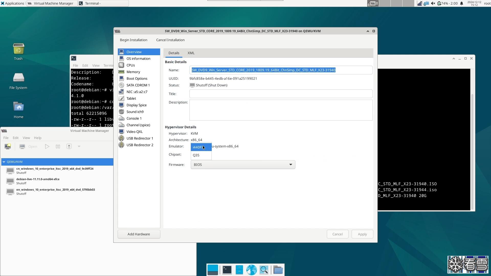The width and height of the screenshot is (491, 276).
Task: Click the shutdown VM toolbar icon
Action: 69,146
